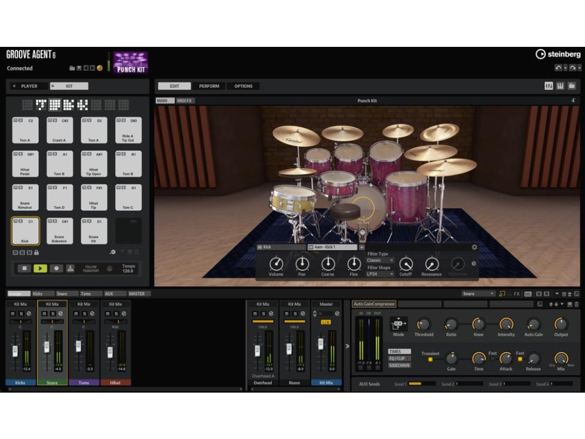Solo the Toms mixer channel
This screenshot has width=585, height=439.
tap(84, 313)
